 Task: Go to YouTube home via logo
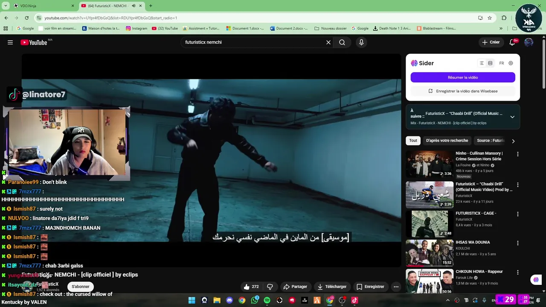pos(34,42)
